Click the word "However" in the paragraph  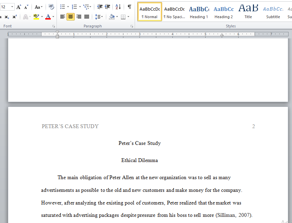(52, 203)
